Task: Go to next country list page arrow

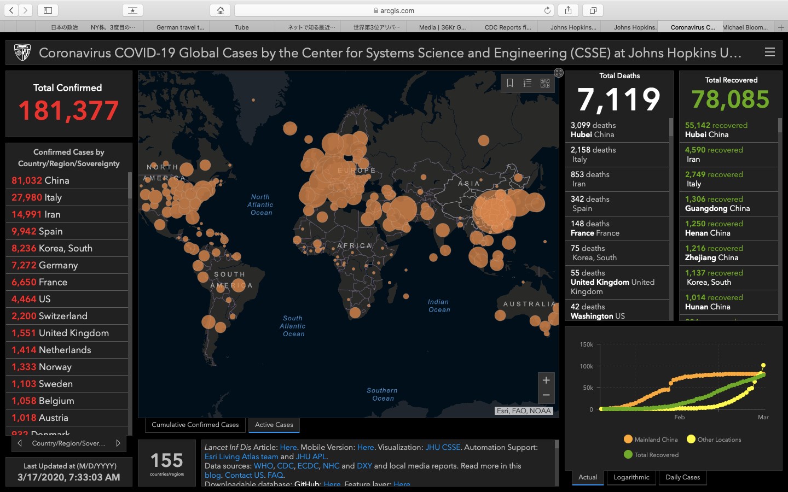Action: pyautogui.click(x=118, y=443)
